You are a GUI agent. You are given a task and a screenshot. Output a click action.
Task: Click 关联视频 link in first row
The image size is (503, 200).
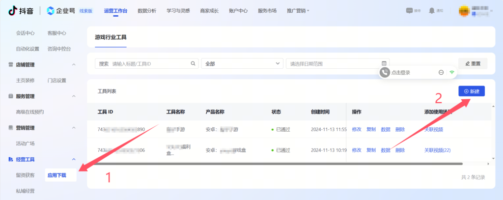click(434, 129)
